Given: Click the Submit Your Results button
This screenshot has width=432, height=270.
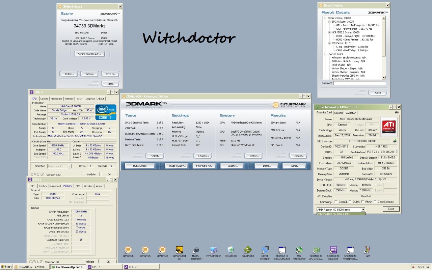Looking at the screenshot, I should [x=89, y=54].
